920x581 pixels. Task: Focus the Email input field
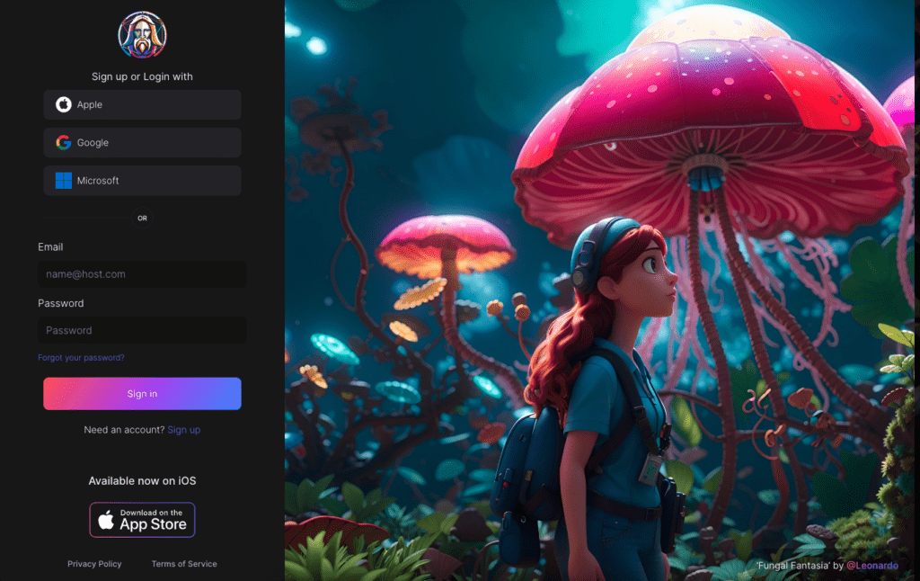142,273
